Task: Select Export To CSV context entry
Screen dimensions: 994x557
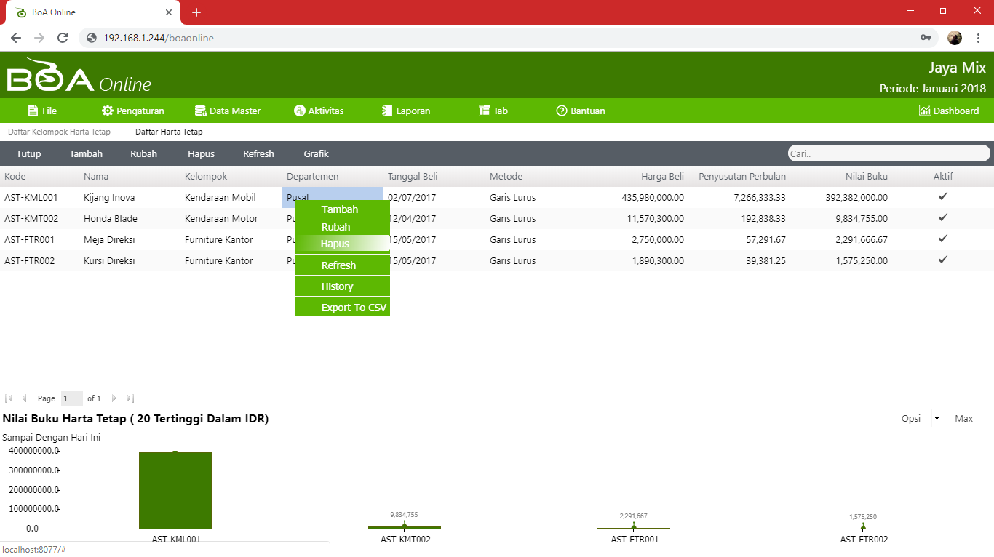Action: click(x=354, y=308)
